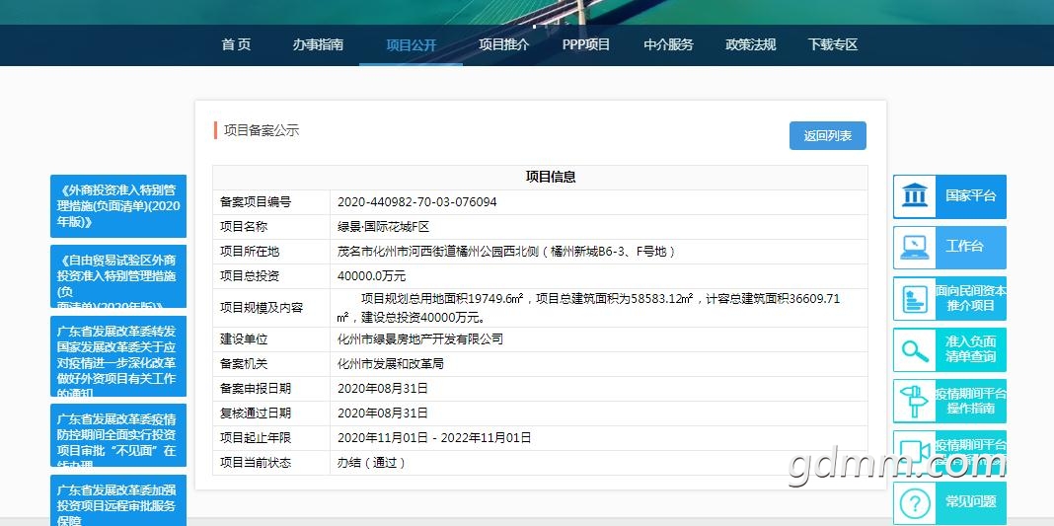Viewport: 1054px width, 526px height.
Task: Open the 工作台 laptop icon
Action: click(915, 248)
